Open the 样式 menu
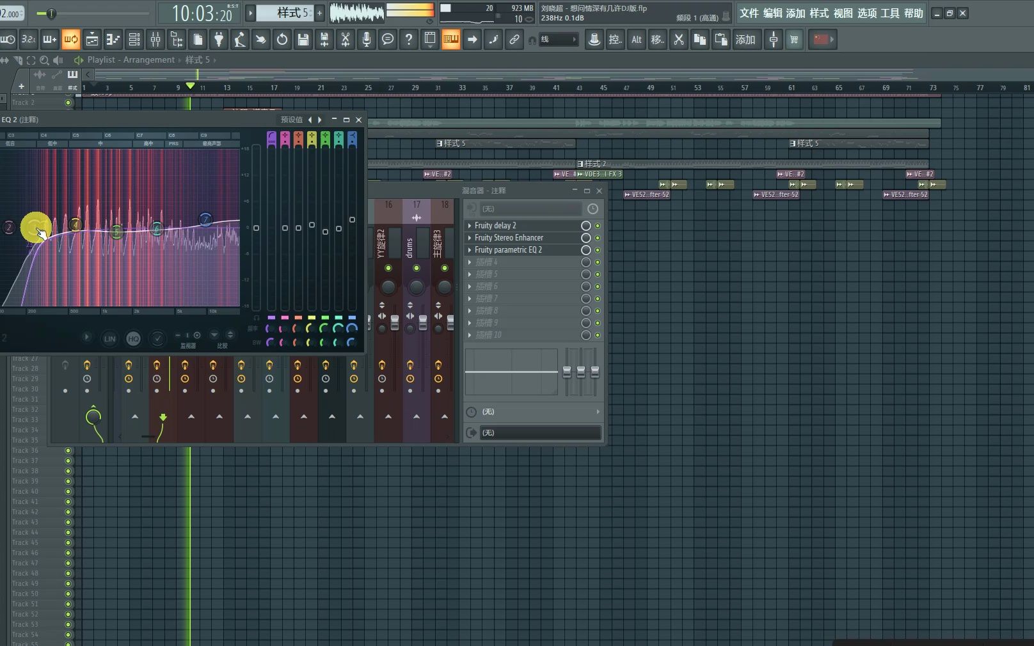Image resolution: width=1034 pixels, height=646 pixels. [x=819, y=13]
